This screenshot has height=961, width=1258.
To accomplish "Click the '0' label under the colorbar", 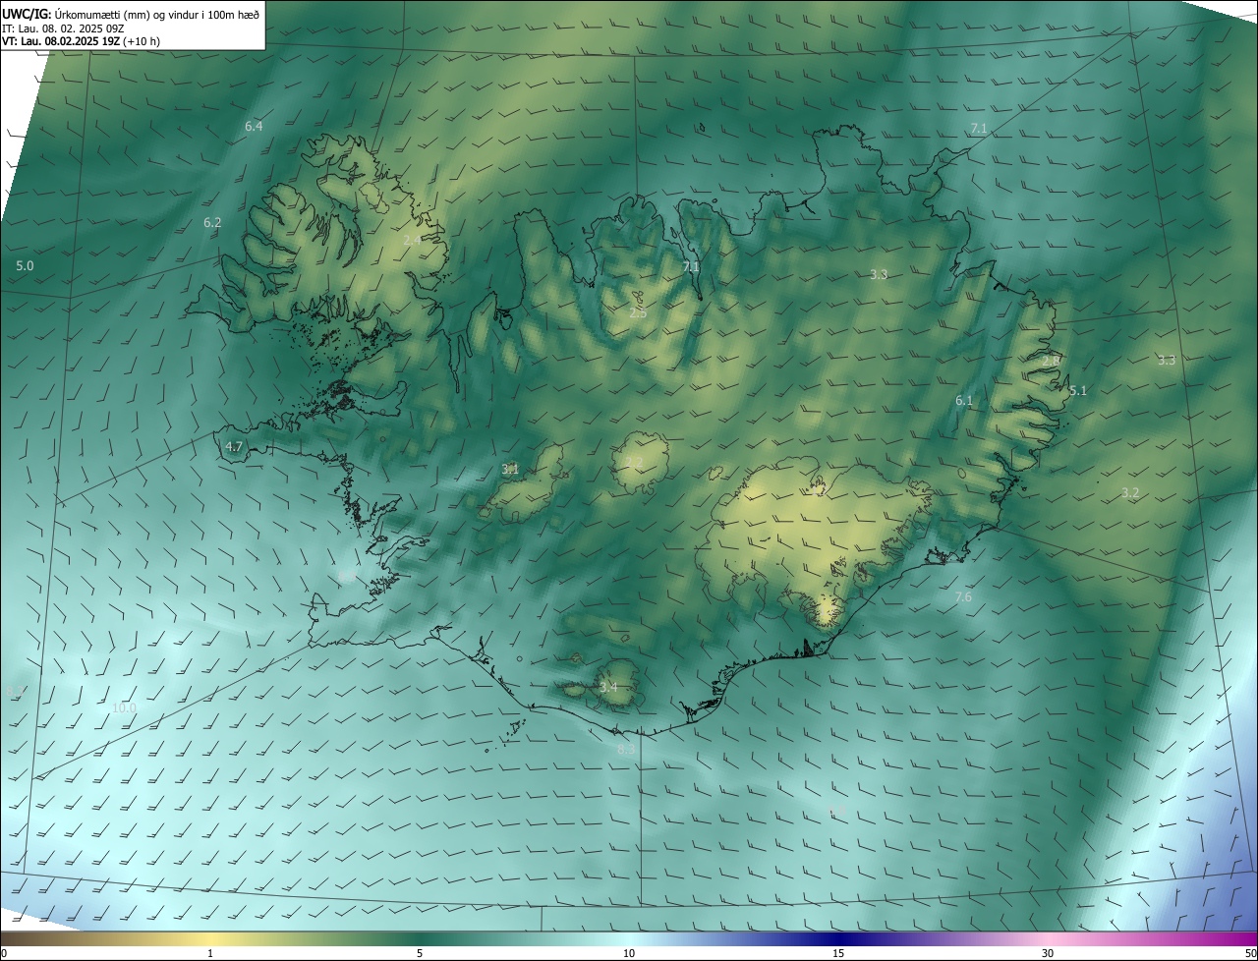I will [x=4, y=954].
